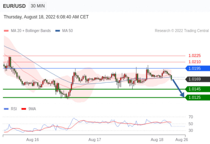Screen dimensions: 210x144
Task: Click the green 1.0125 support tag
Action: point(198,97)
